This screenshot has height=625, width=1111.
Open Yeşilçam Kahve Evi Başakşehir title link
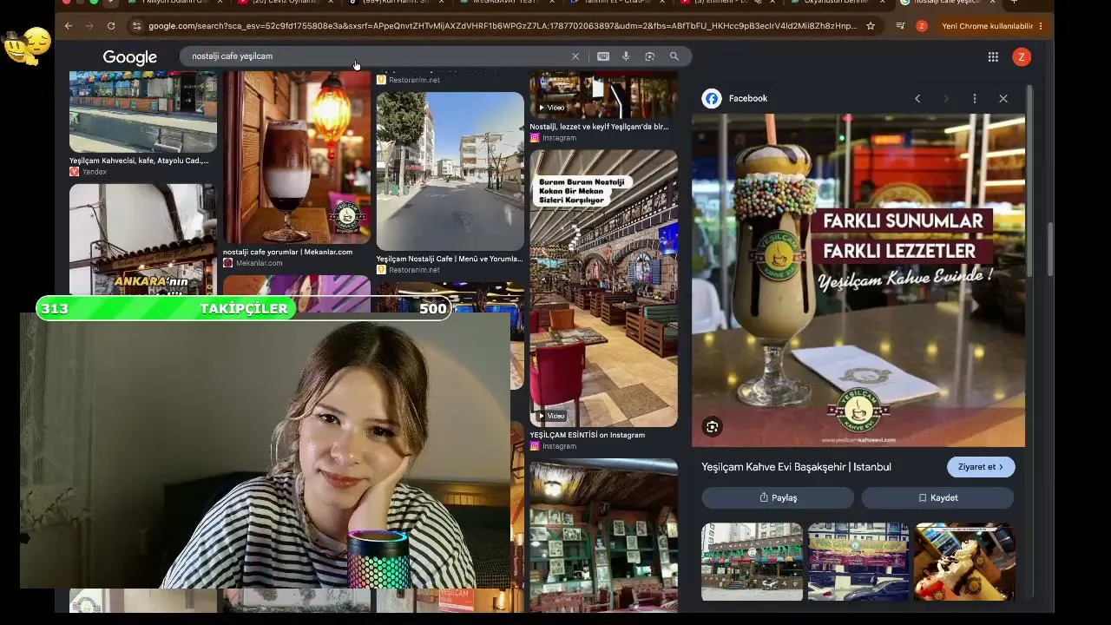[796, 467]
